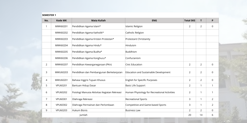
Task: Select course code MWK60207
Action: [61, 65]
